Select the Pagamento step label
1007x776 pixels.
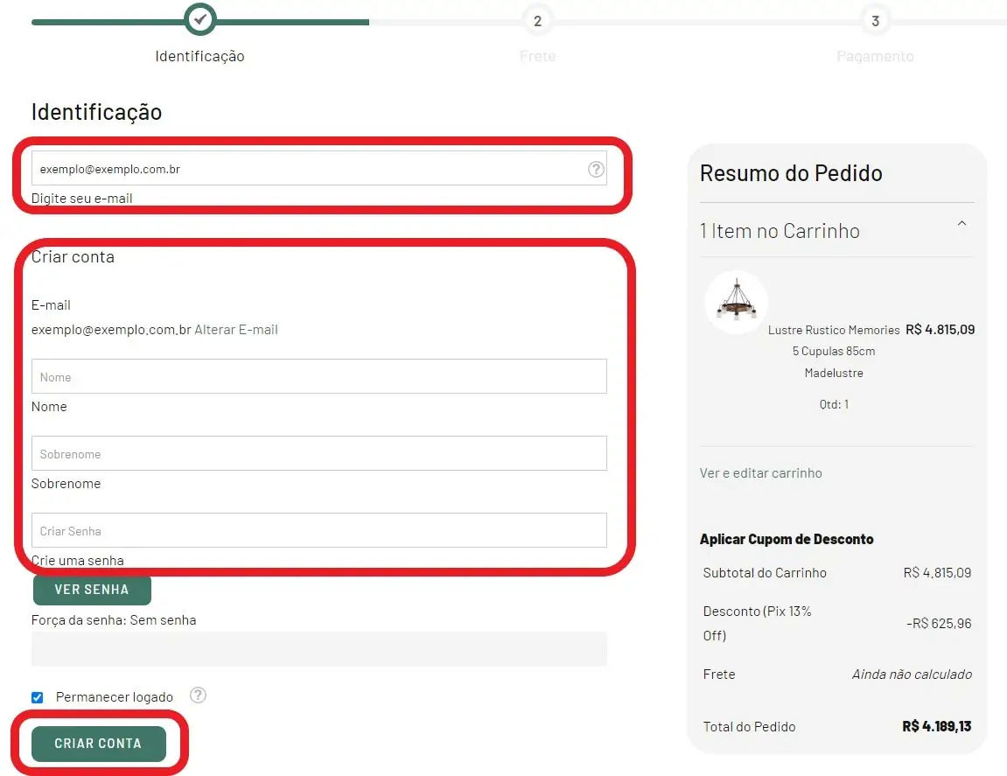(x=875, y=56)
